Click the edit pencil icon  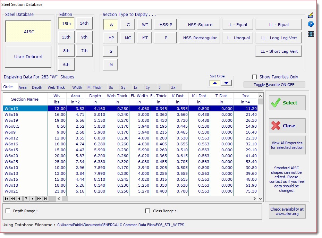click(311, 16)
